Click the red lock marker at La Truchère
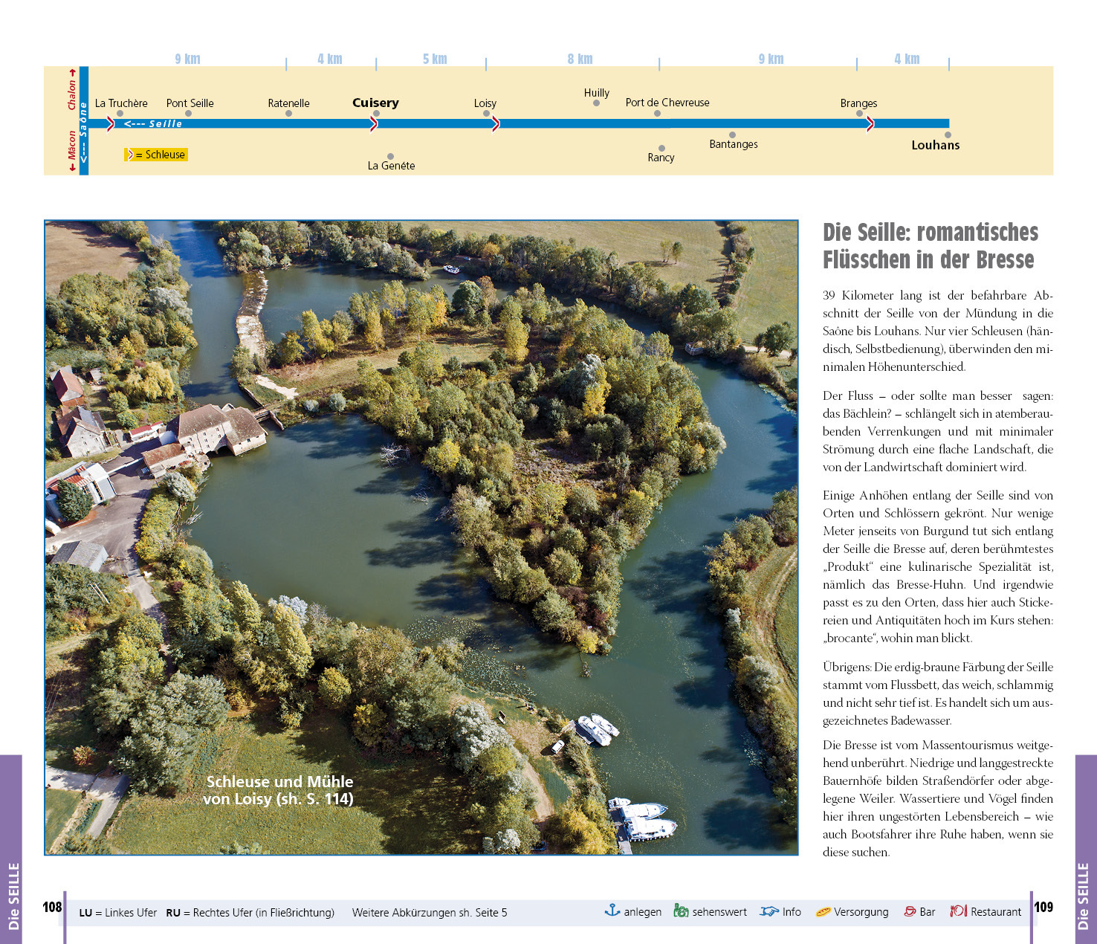This screenshot has height=944, width=1097. tap(111, 124)
